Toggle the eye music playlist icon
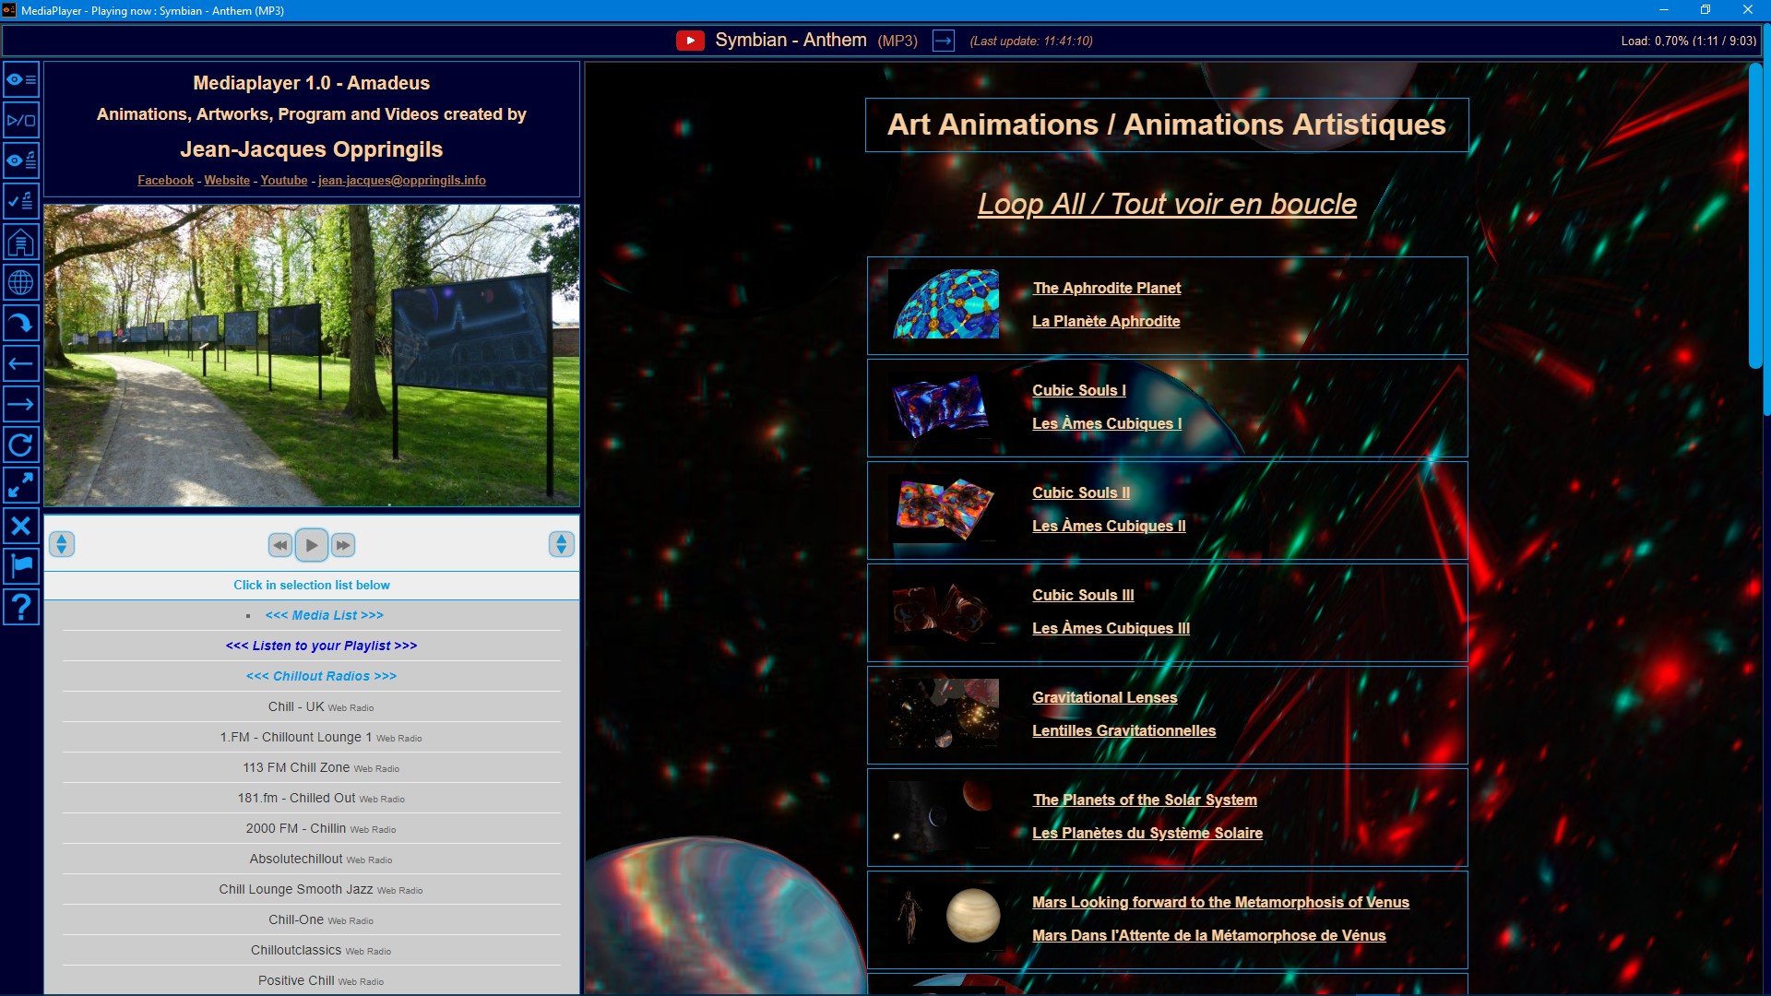This screenshot has height=996, width=1771. pos(20,160)
